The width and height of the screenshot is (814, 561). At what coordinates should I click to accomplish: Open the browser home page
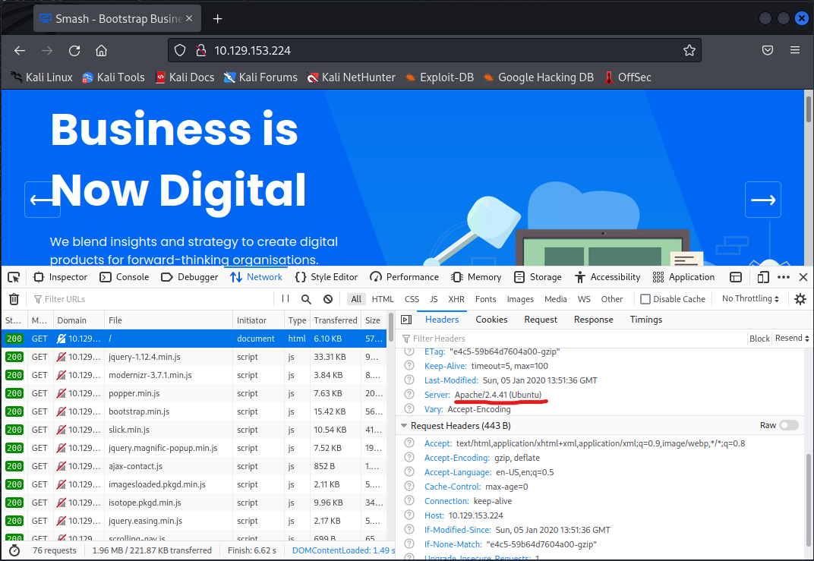tap(101, 50)
